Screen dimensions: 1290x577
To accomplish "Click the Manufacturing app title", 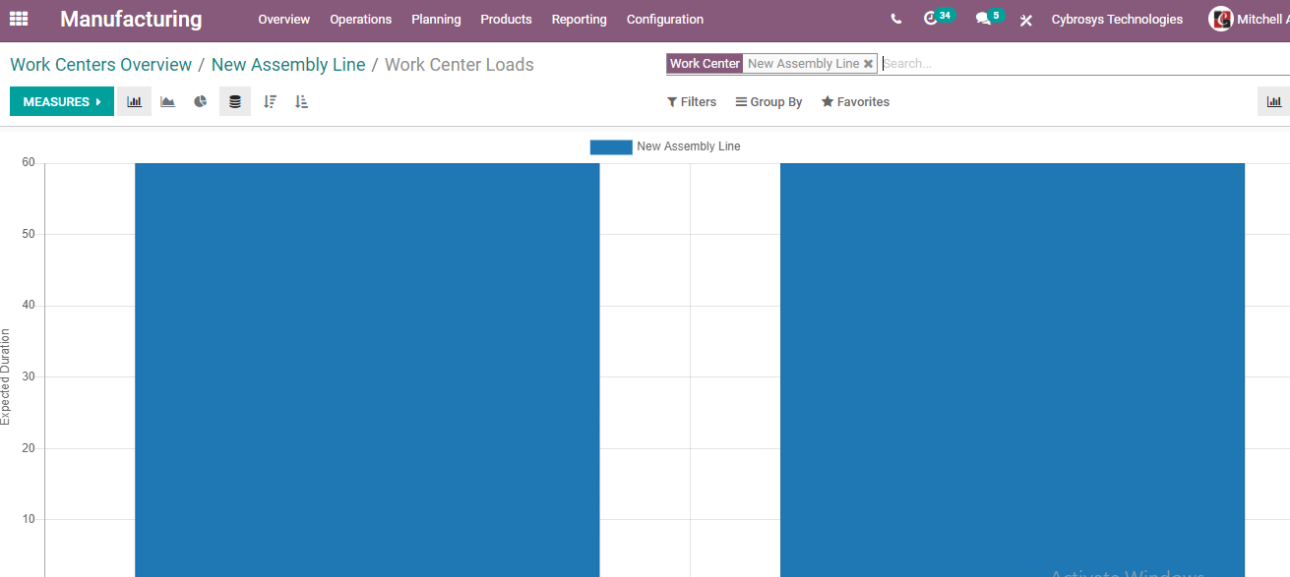I will 131,19.
